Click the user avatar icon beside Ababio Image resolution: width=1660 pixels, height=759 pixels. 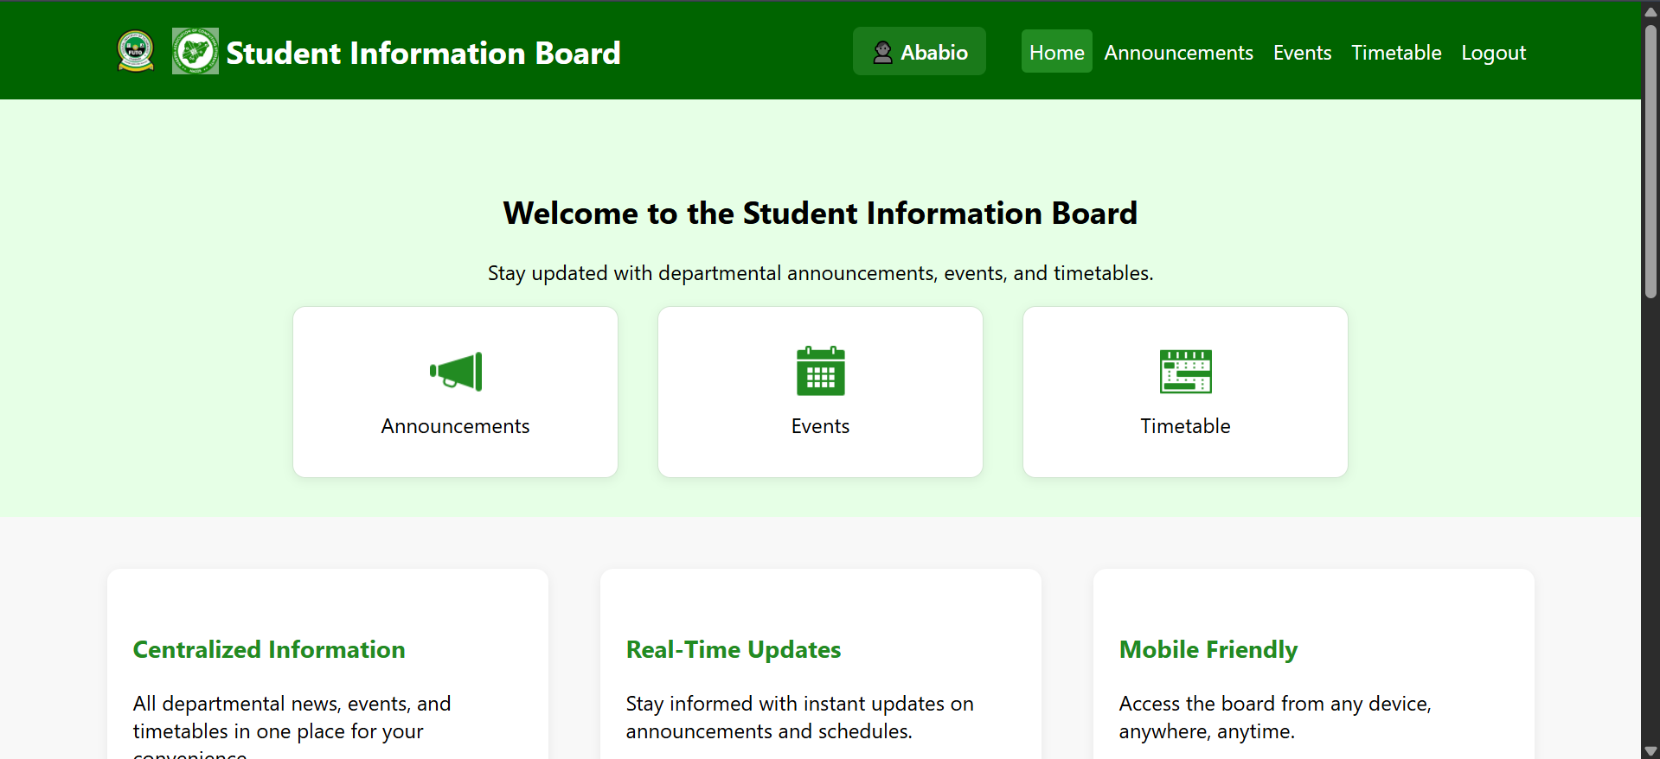882,53
